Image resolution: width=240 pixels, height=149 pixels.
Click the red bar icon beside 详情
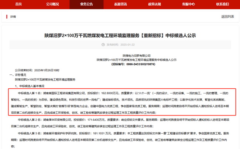7,17
